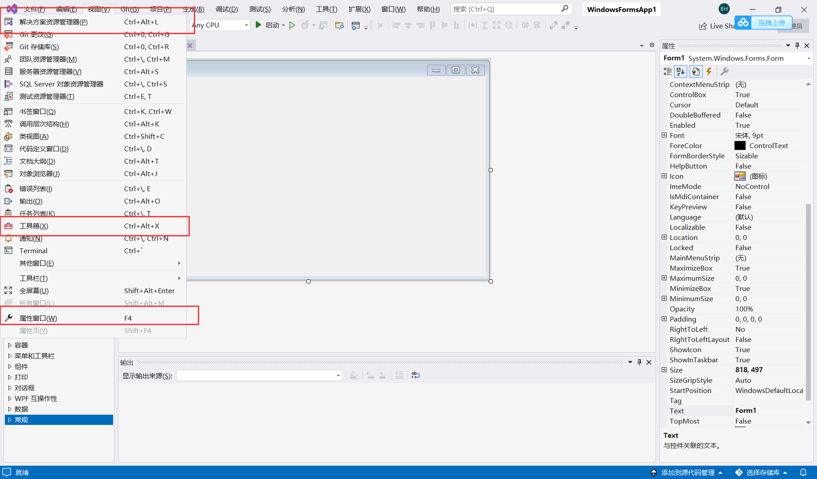Open the 错误列表 menu entry

coord(93,188)
